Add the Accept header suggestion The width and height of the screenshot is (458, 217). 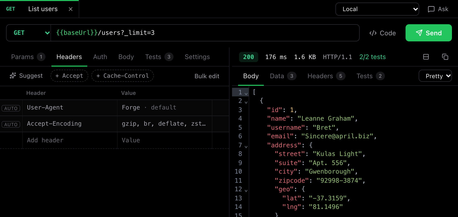coord(69,76)
